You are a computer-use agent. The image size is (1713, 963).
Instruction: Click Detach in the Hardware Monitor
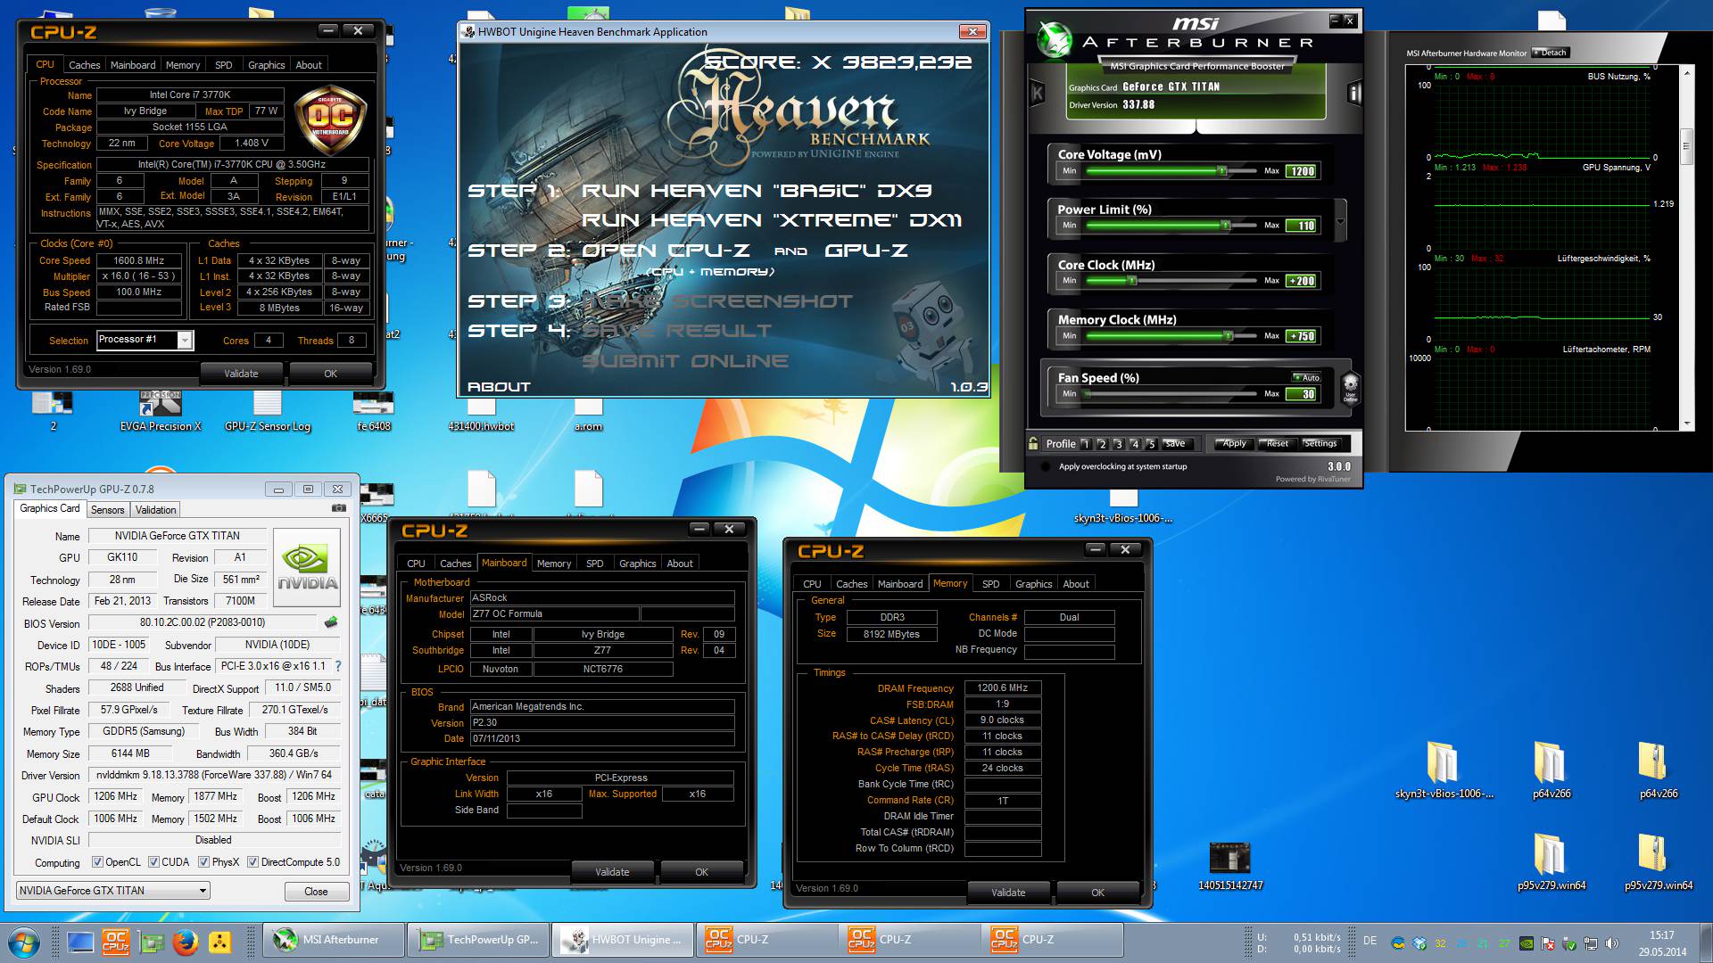[x=1550, y=53]
